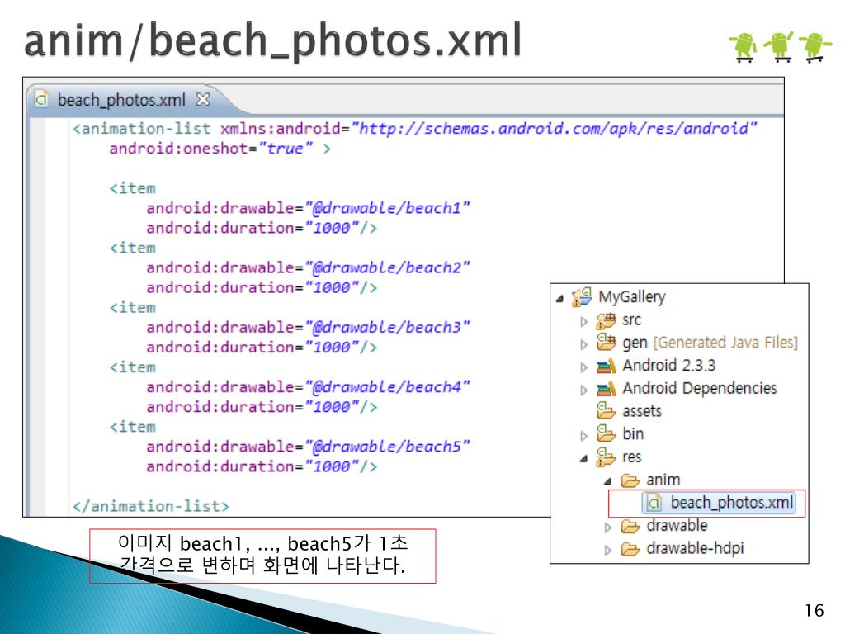This screenshot has height=634, width=845.
Task: Click the Android 2.3.3 library icon
Action: [606, 366]
